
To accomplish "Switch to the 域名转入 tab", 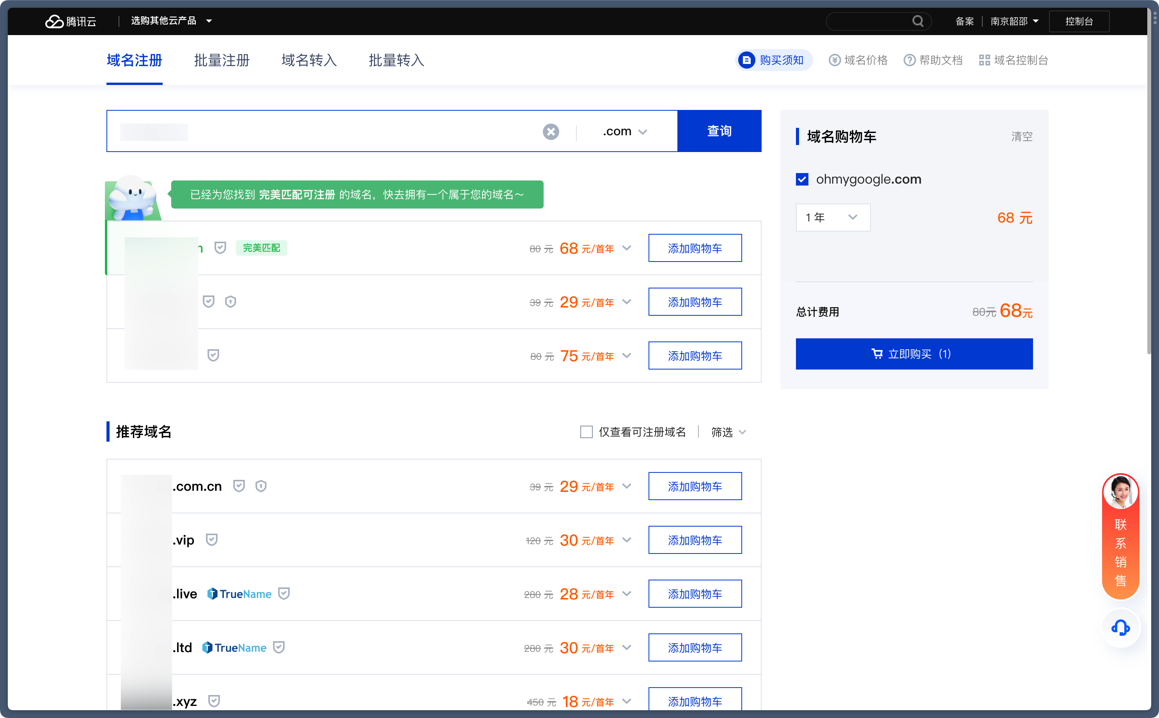I will [x=309, y=60].
